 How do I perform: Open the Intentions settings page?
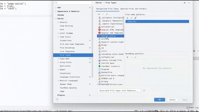(65, 73)
